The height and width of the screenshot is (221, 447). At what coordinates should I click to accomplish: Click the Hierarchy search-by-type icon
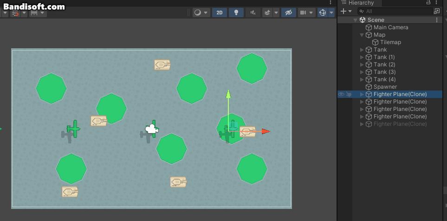pyautogui.click(x=437, y=12)
